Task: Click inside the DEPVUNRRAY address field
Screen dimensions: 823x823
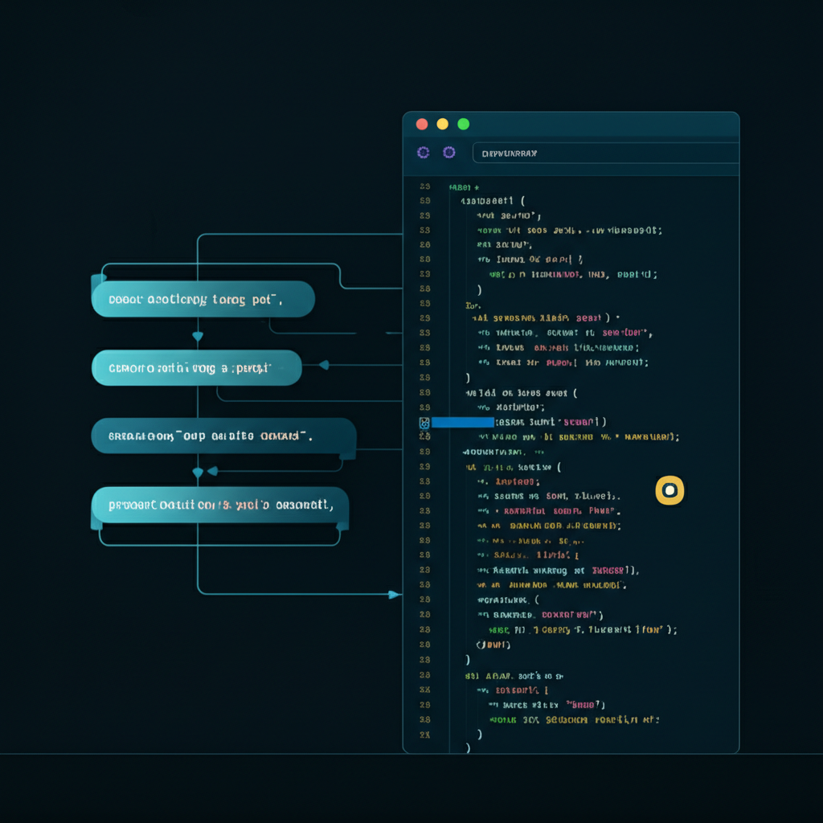Action: pyautogui.click(x=603, y=153)
